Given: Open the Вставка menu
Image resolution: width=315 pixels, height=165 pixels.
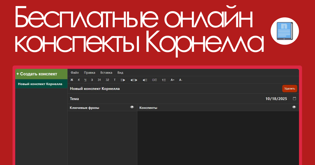Looking at the screenshot, I should (106, 73).
